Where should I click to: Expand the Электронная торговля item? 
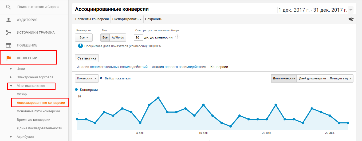(x=11, y=77)
